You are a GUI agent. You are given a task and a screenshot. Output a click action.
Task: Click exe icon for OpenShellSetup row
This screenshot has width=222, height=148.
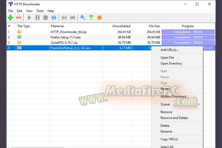[19, 48]
